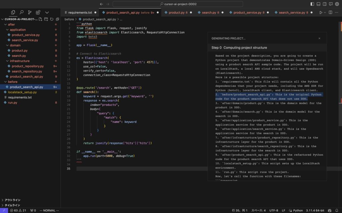Image resolution: width=342 pixels, height=213 pixels.
Task: Click the New Folder icon in explorer
Action: tap(46, 19)
